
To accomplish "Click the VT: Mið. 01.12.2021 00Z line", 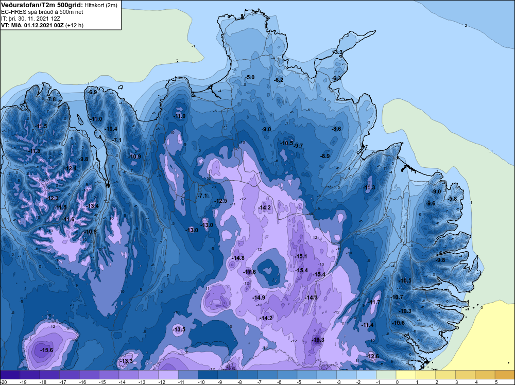I will (x=42, y=25).
